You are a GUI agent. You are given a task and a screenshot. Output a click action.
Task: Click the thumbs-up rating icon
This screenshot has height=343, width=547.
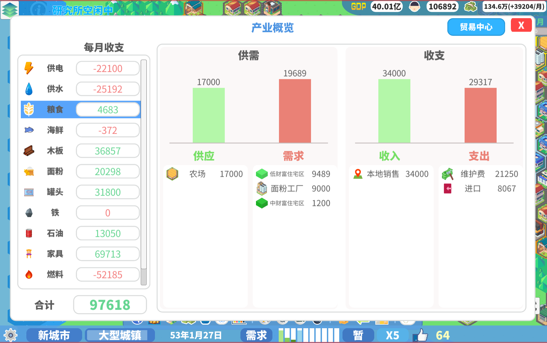(x=420, y=335)
